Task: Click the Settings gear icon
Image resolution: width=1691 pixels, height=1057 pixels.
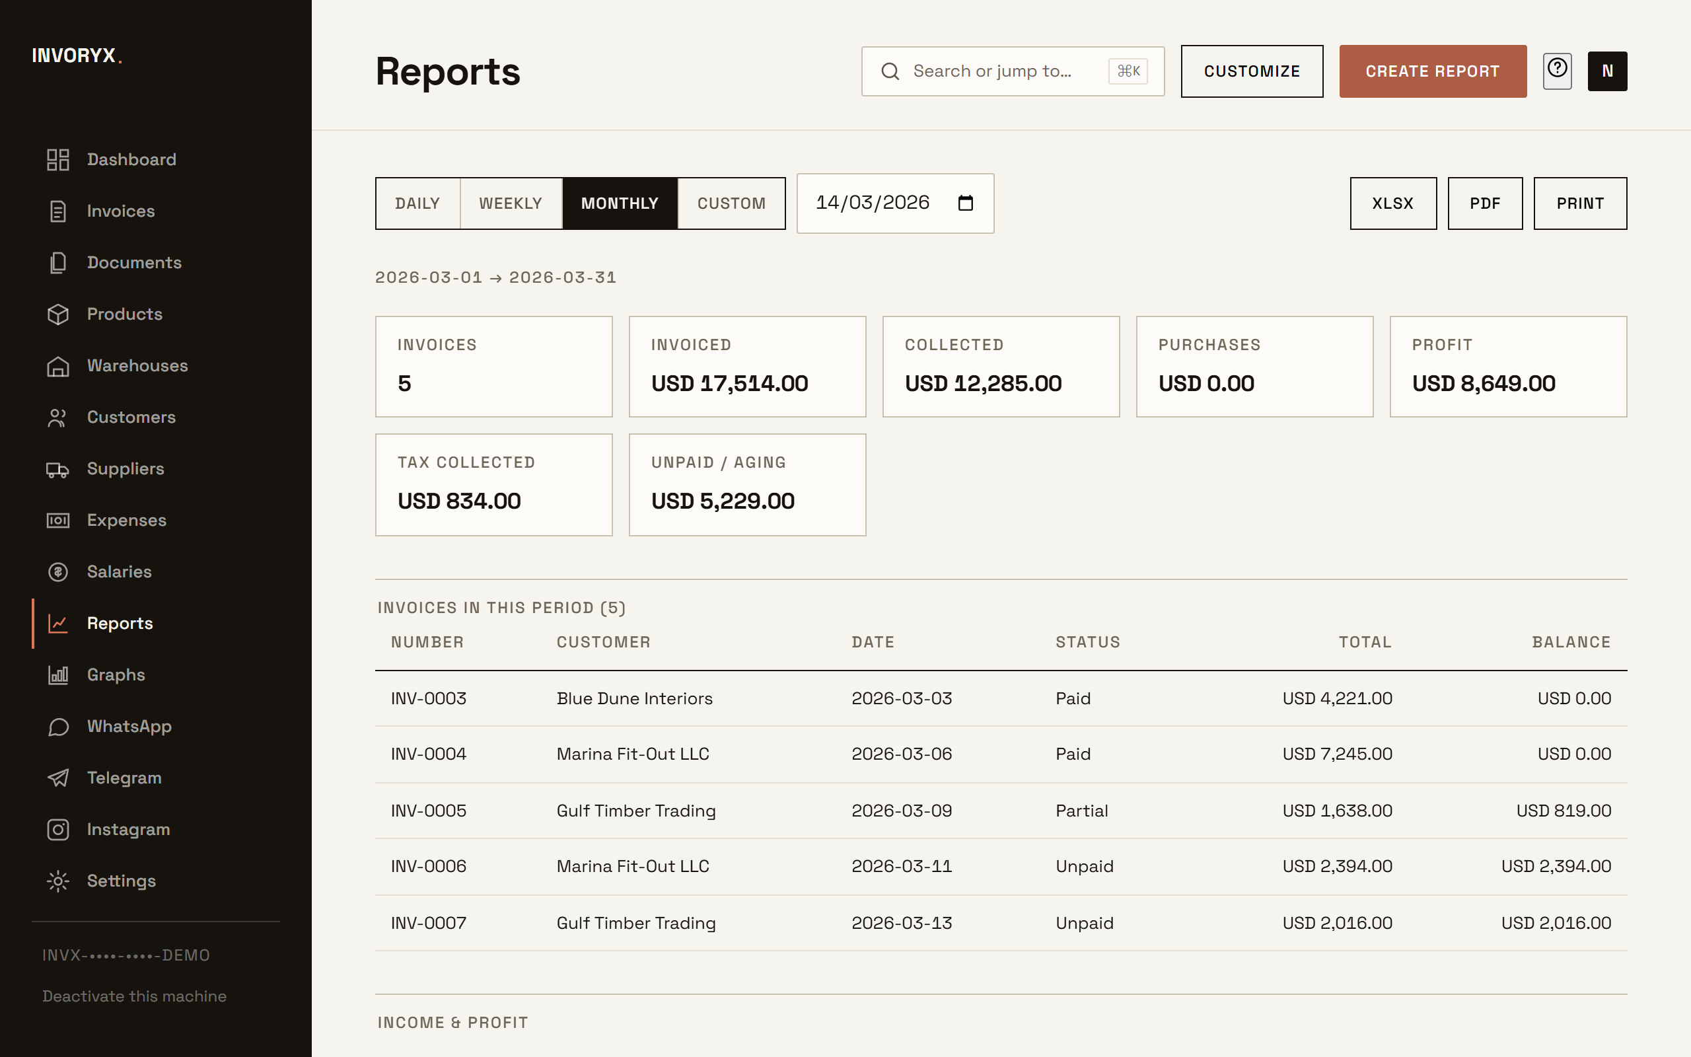Action: click(58, 881)
